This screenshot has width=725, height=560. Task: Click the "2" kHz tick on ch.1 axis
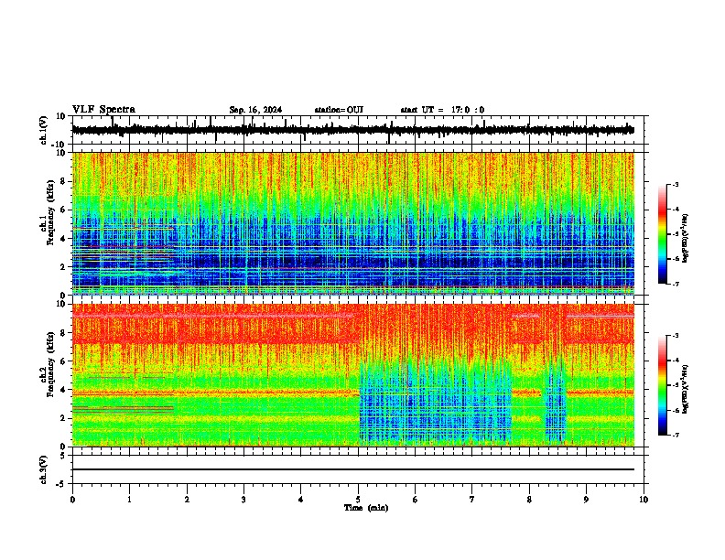click(x=63, y=266)
